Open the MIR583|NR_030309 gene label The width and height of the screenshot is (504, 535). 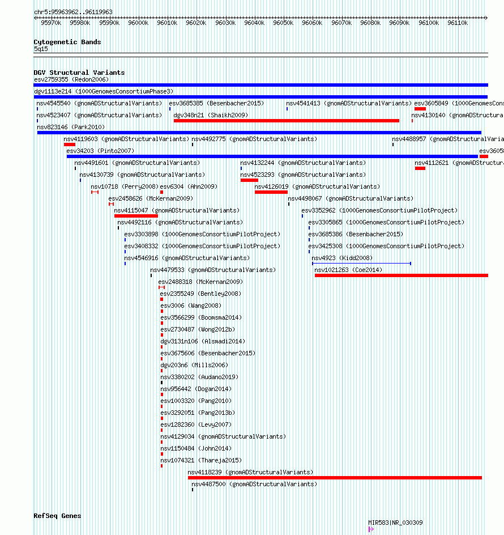[395, 523]
